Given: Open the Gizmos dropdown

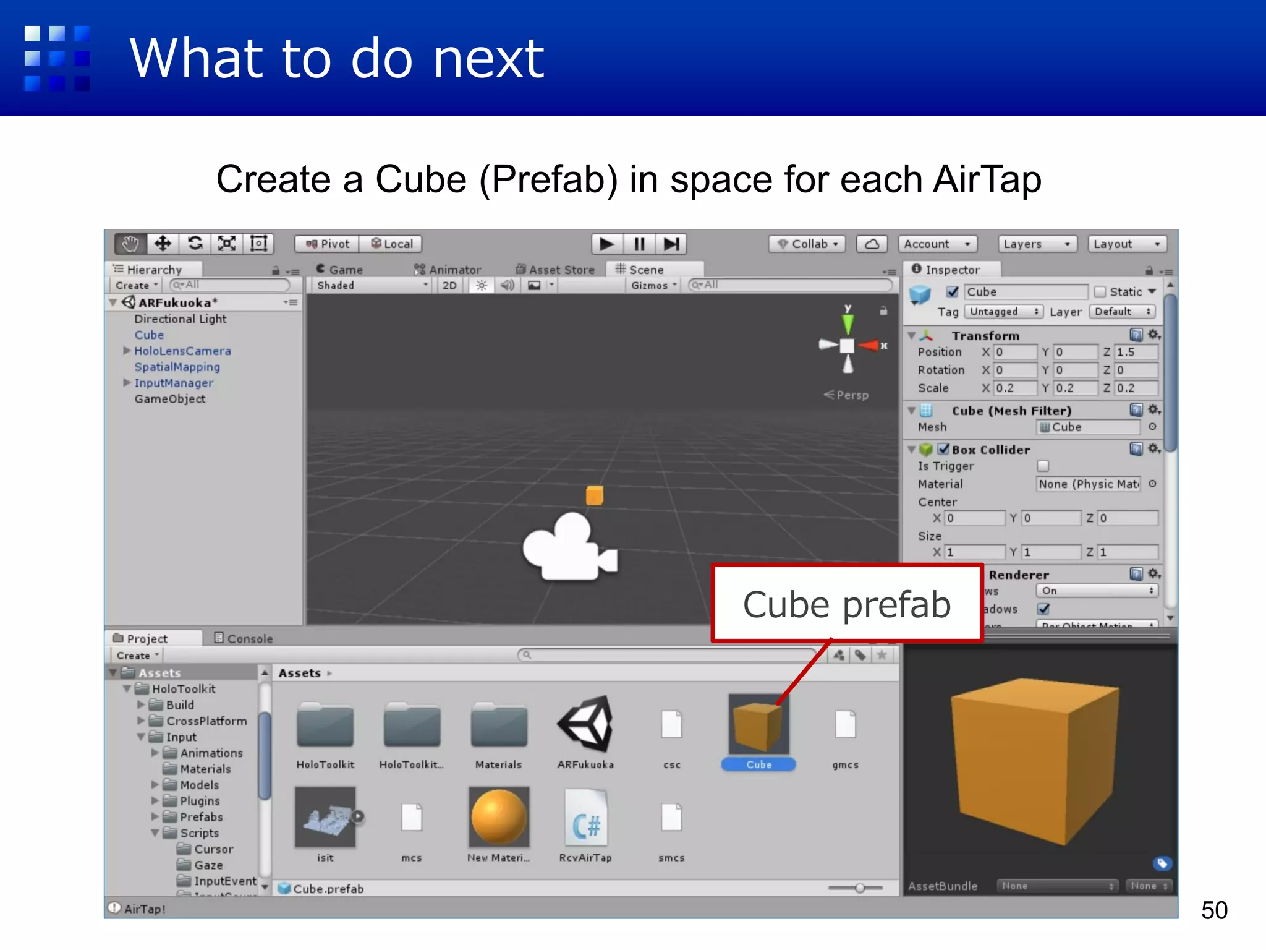Looking at the screenshot, I should coord(654,285).
